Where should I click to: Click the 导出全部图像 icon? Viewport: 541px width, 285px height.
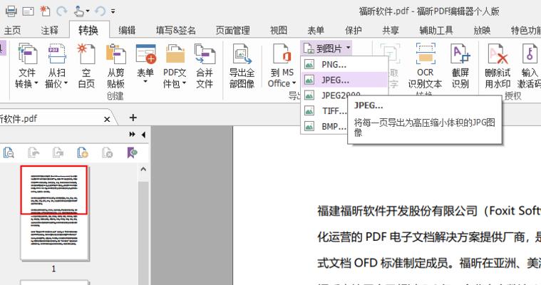tap(242, 66)
